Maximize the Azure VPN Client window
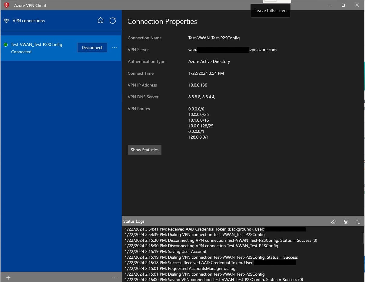This screenshot has width=365, height=282. pyautogui.click(x=343, y=5)
